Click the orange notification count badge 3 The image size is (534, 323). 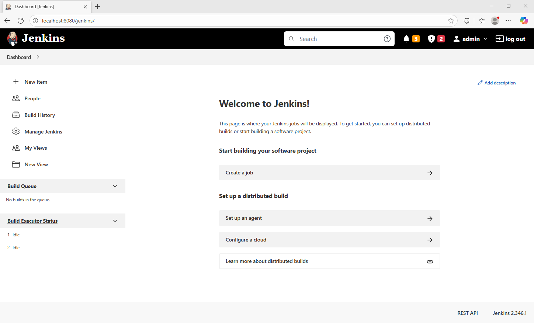coord(416,39)
